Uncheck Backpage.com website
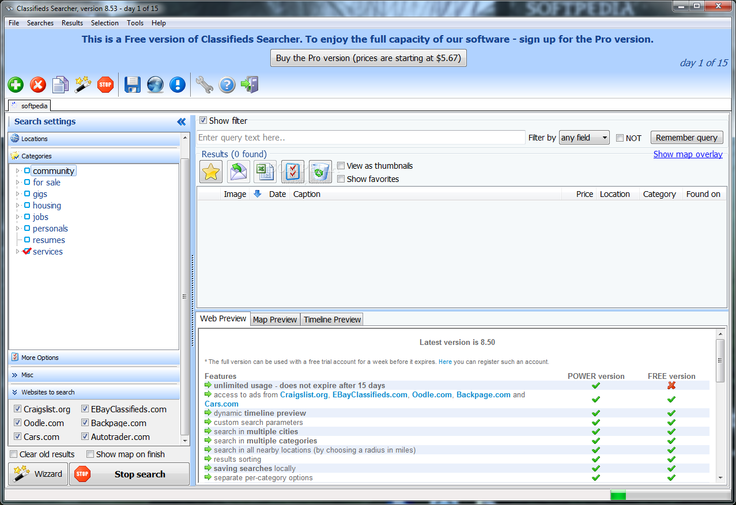Viewport: 736px width, 505px height. 85,423
